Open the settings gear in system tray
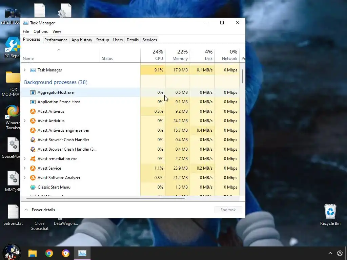347x260 pixels. (340, 253)
